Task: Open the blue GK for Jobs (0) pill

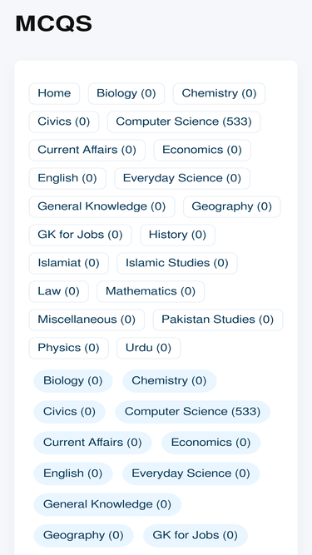Action: (196, 535)
